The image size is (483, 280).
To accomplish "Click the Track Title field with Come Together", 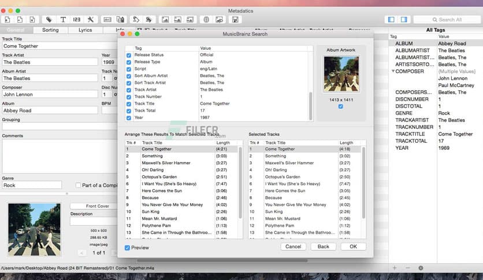I will coord(60,46).
